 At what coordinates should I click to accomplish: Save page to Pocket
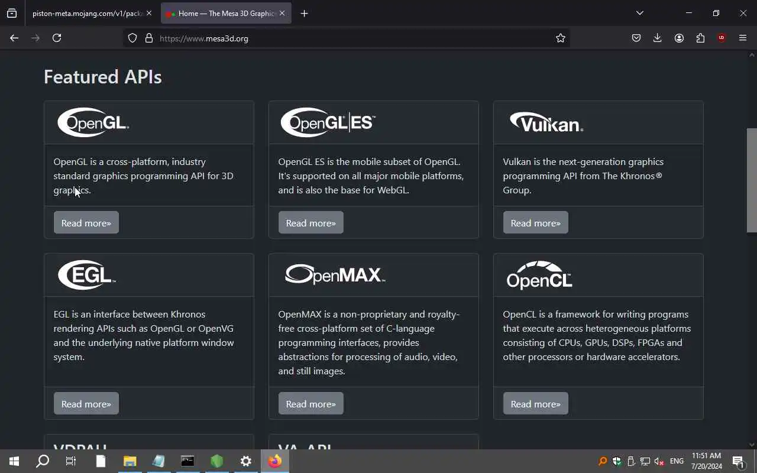(x=636, y=38)
